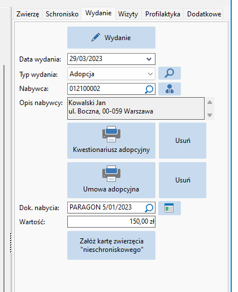This screenshot has width=238, height=292.
Task: Open the Schronisko tab
Action: (x=62, y=14)
